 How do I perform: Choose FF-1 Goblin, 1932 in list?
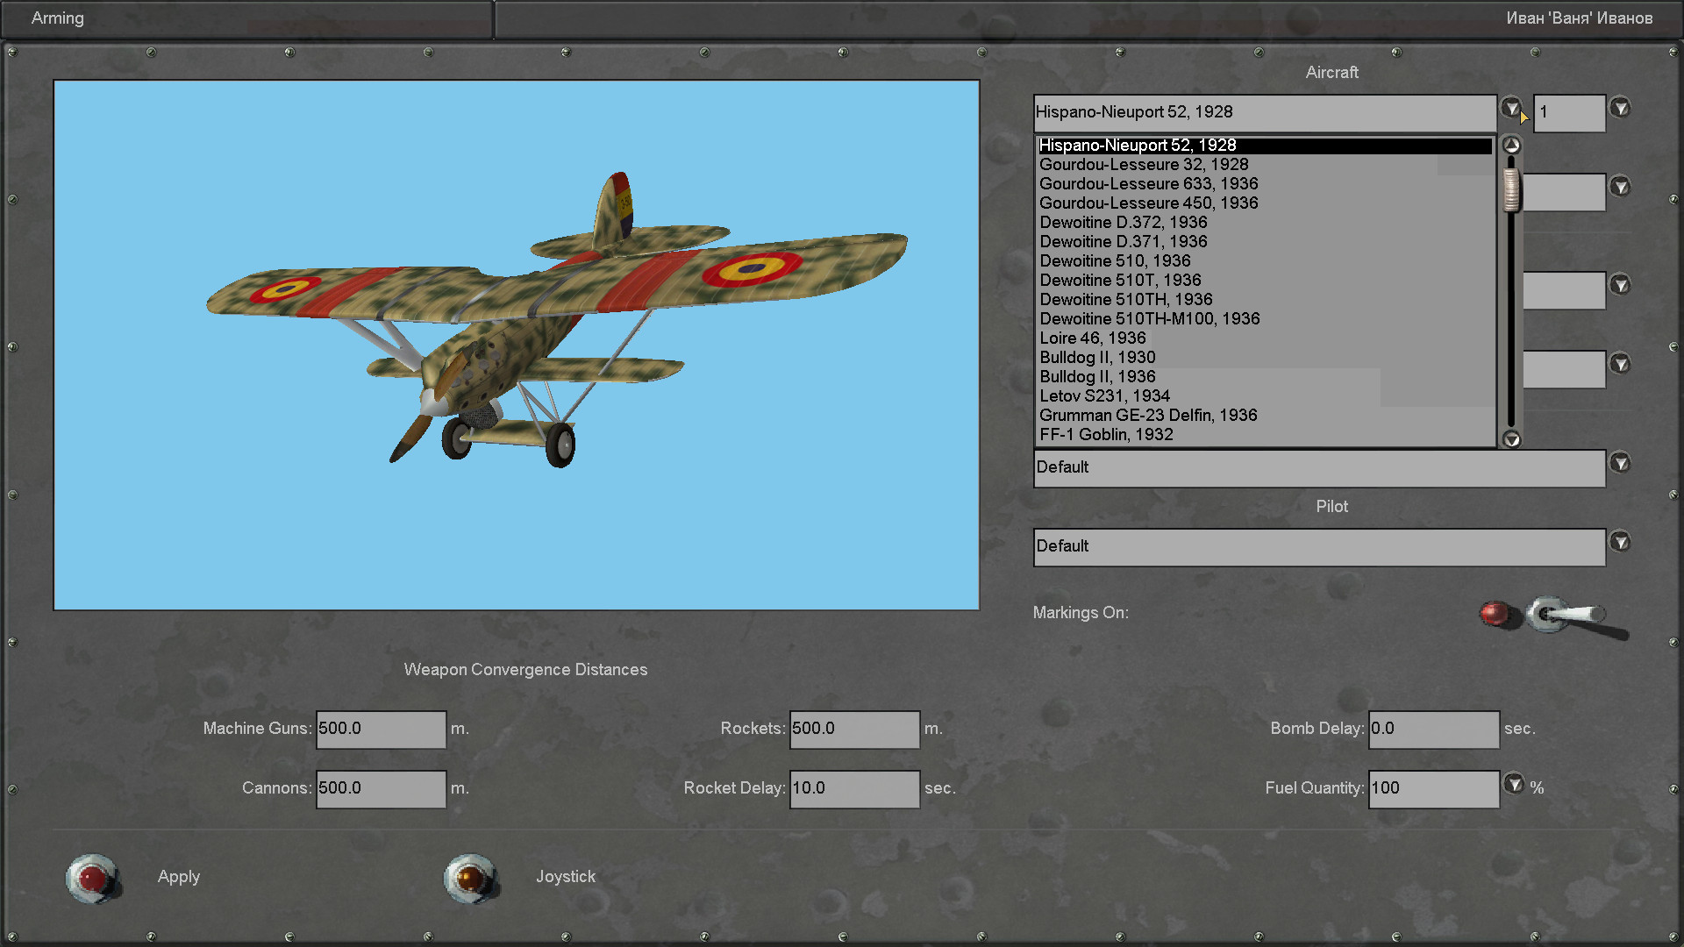[x=1106, y=435]
